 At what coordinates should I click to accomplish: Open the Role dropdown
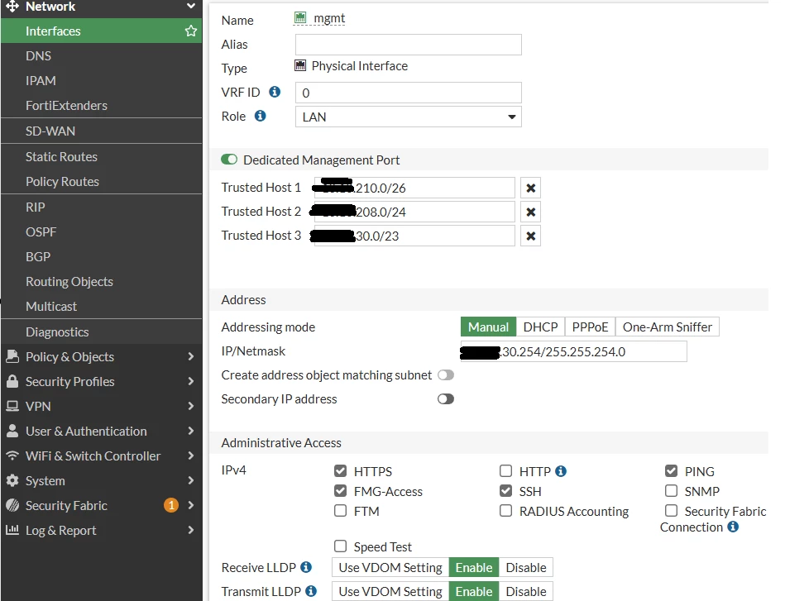coord(409,117)
